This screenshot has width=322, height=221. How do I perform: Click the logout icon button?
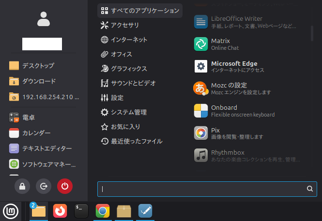[44, 186]
